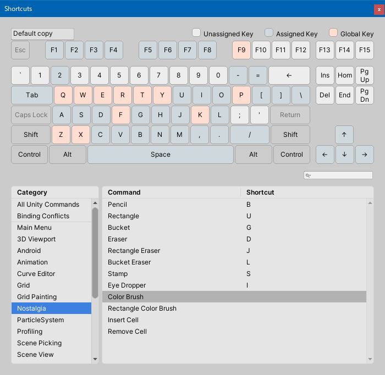Click the Space key button
This screenshot has width=385, height=375.
[x=160, y=155]
